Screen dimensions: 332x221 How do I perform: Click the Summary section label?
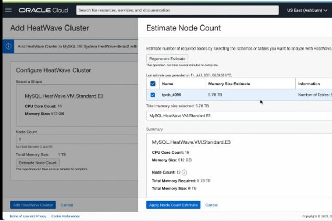(x=154, y=129)
